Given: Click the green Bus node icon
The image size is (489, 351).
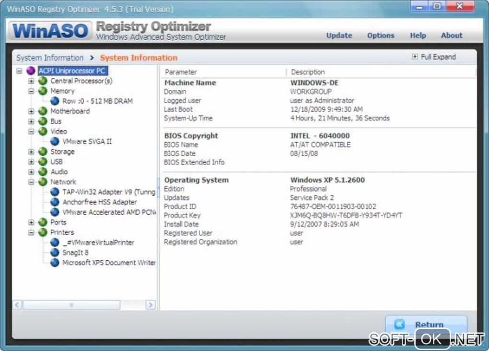Looking at the screenshot, I should tap(43, 121).
